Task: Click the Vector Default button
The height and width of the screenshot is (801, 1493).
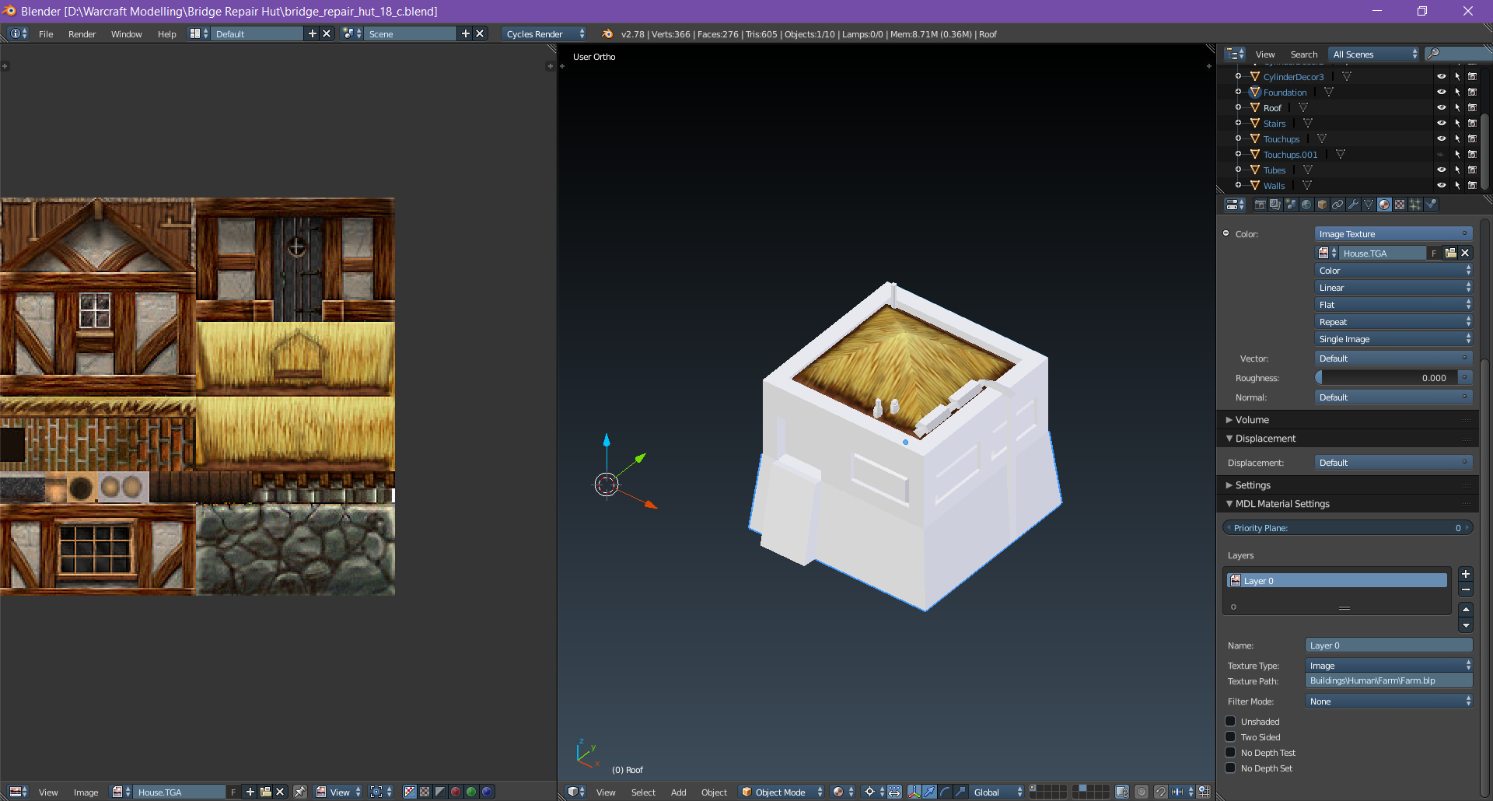Action: [1393, 359]
